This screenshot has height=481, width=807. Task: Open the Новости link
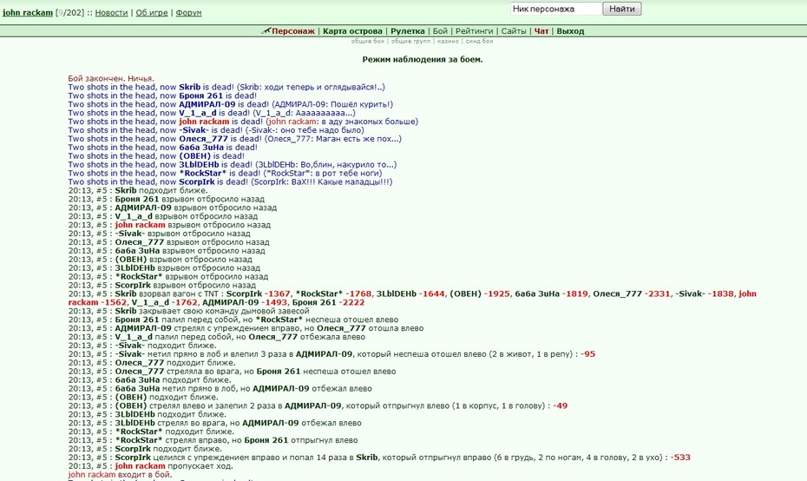pyautogui.click(x=111, y=12)
